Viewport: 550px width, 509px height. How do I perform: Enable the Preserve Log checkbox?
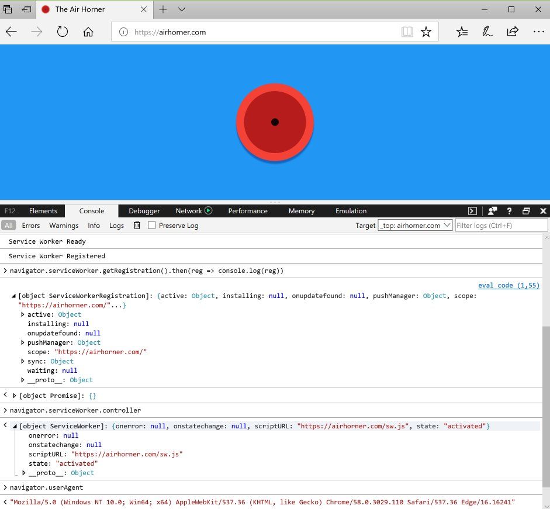tap(152, 226)
